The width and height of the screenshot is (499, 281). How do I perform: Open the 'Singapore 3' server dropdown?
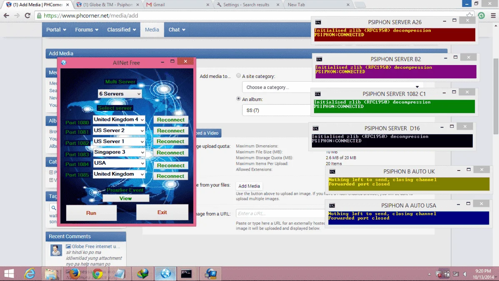(x=119, y=152)
